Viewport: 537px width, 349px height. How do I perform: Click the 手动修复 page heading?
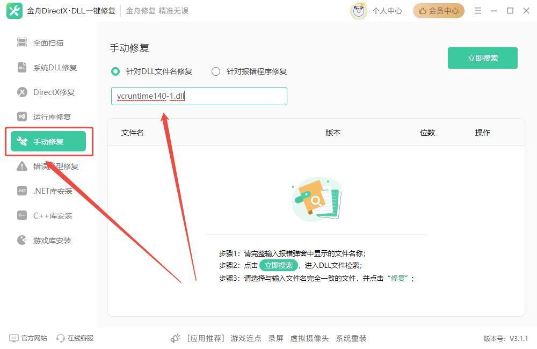point(129,48)
